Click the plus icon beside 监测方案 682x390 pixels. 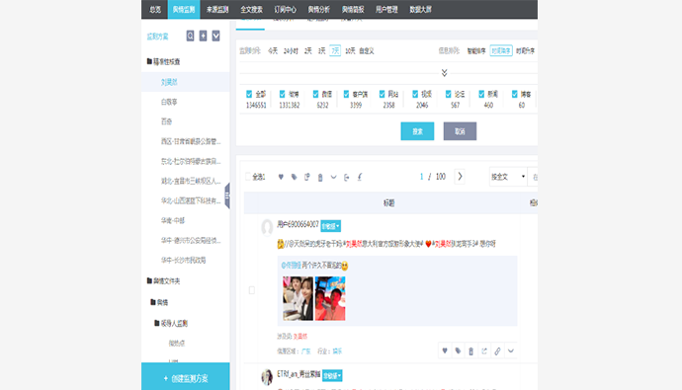[x=204, y=36]
